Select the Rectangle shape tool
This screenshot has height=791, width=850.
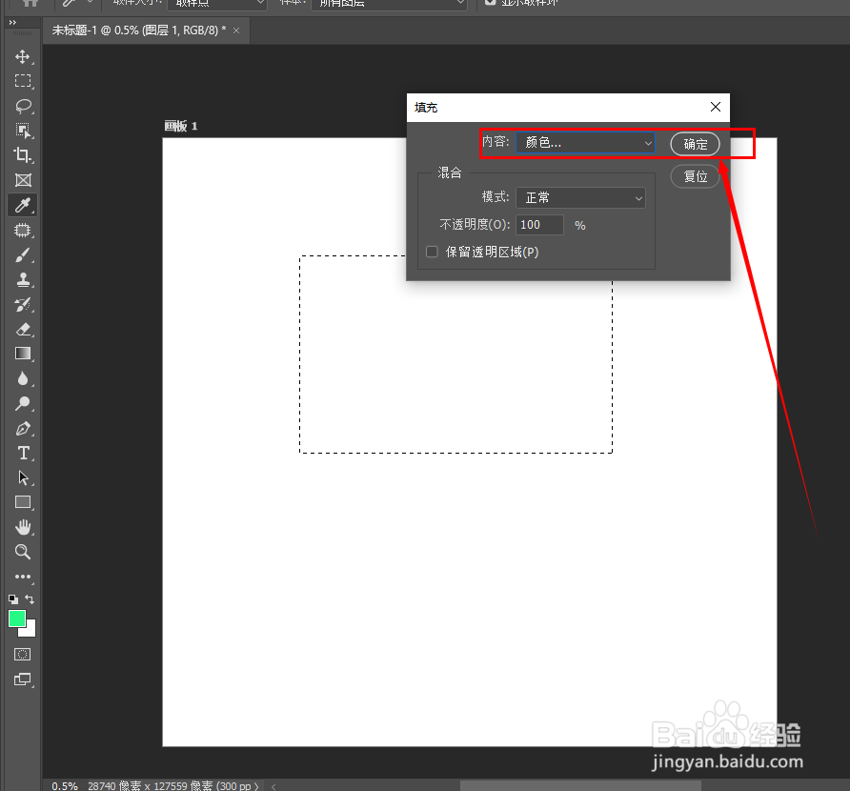[x=23, y=502]
